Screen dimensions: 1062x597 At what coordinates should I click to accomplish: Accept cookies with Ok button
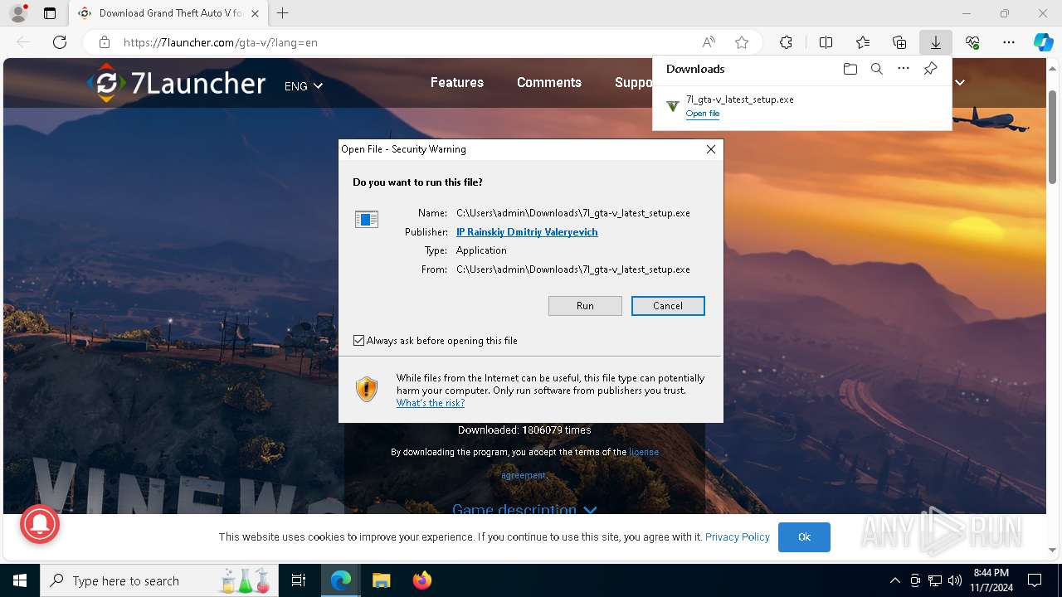tap(804, 537)
